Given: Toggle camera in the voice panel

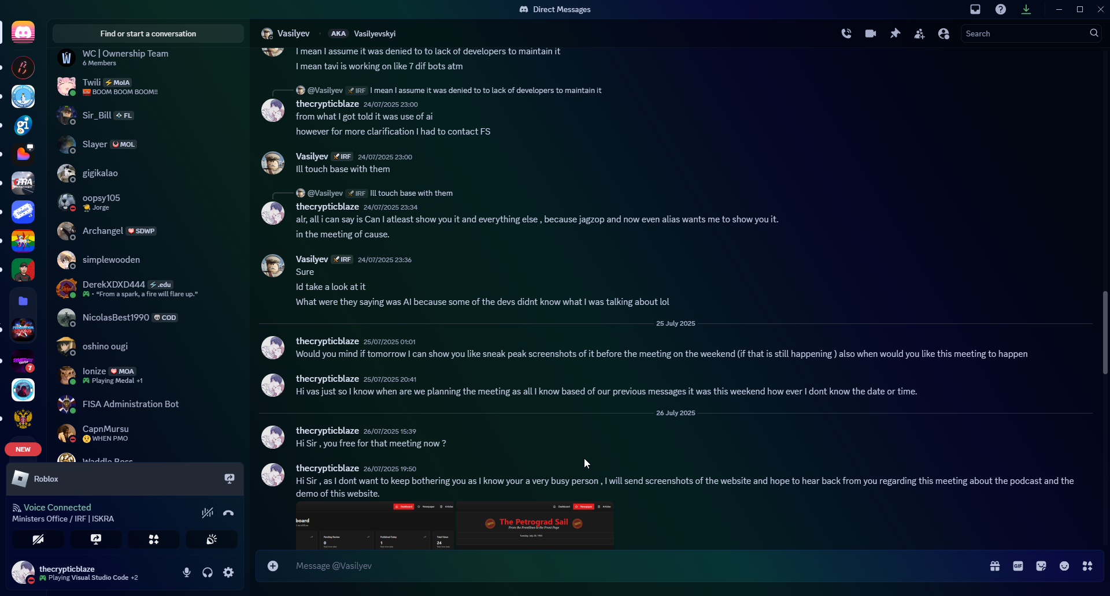Looking at the screenshot, I should click(38, 539).
